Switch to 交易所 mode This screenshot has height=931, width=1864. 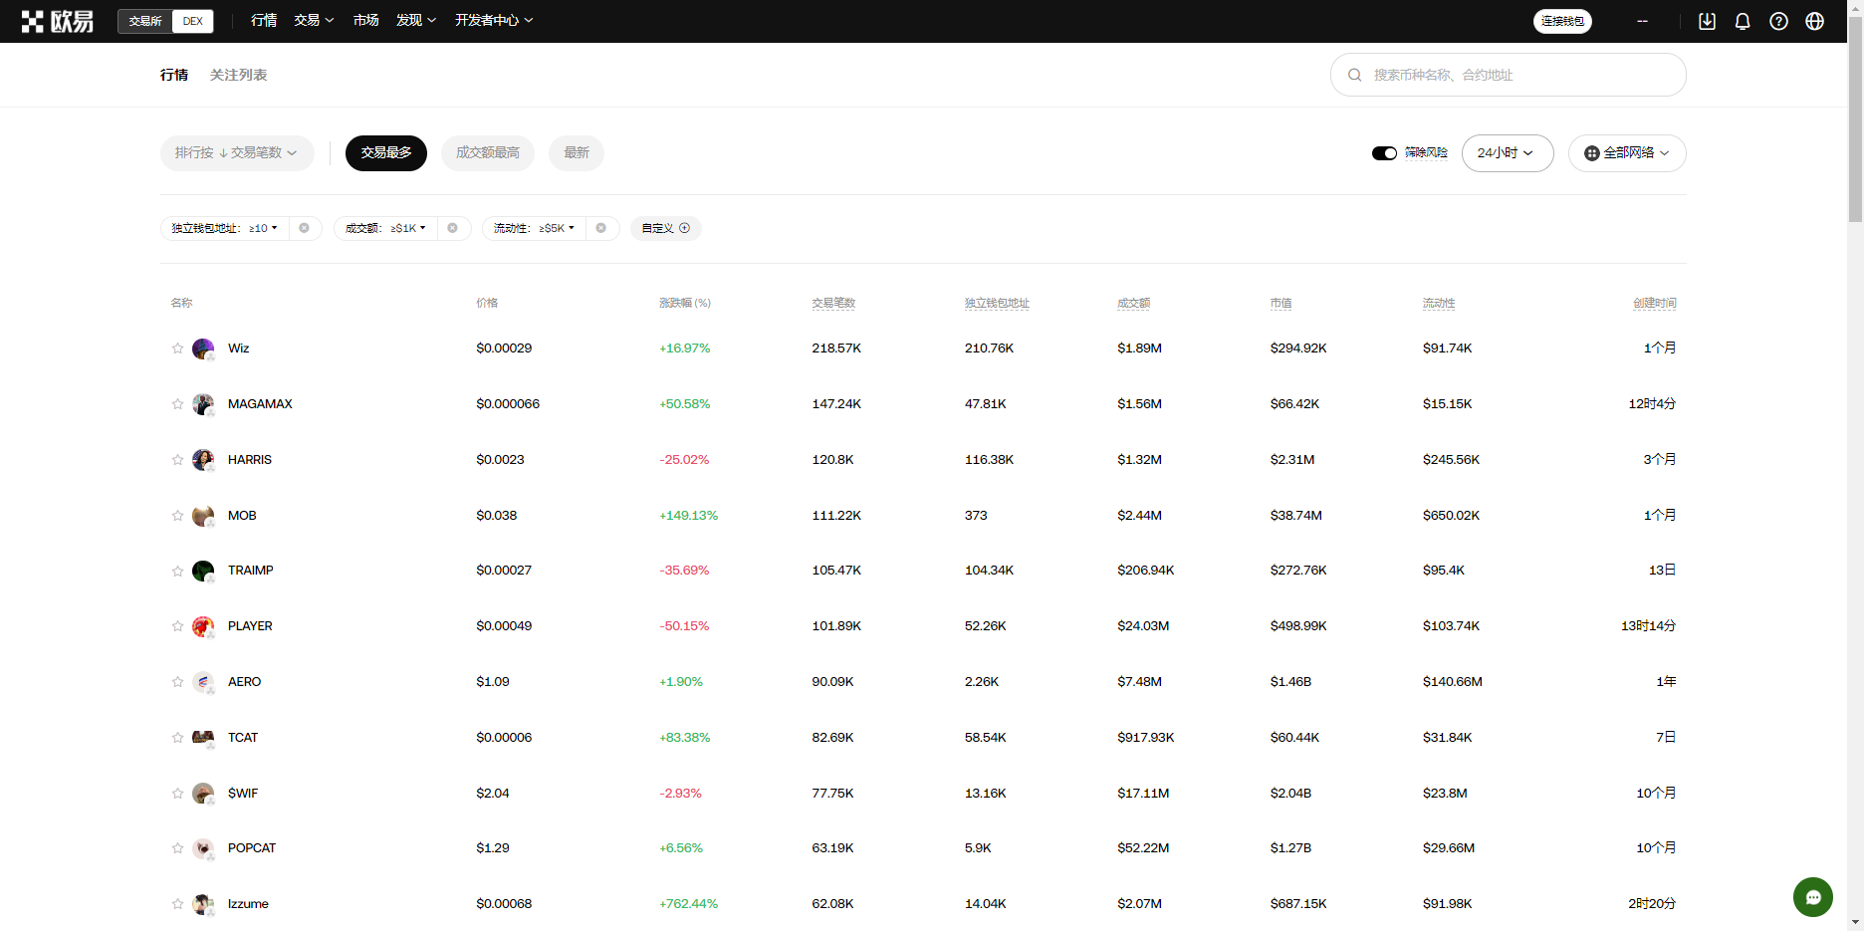pos(145,21)
